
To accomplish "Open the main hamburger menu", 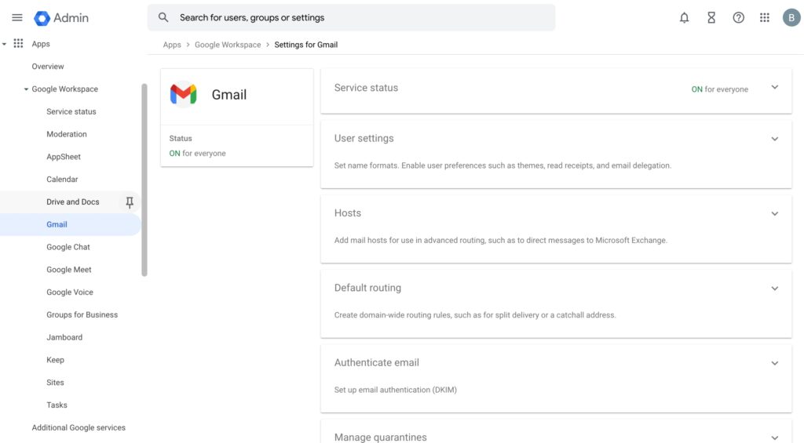I will (x=16, y=17).
